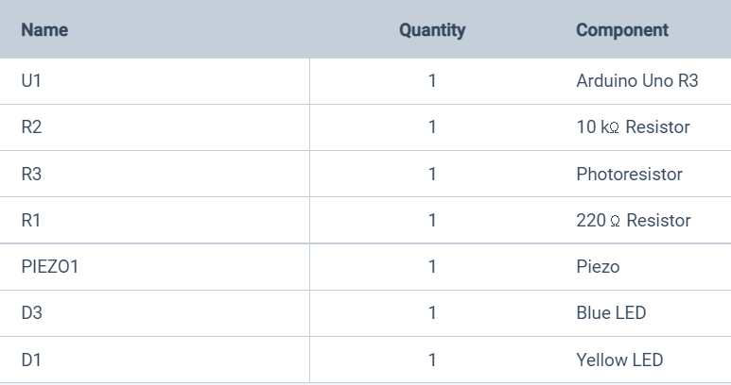Click the Yellow LED component entry
The width and height of the screenshot is (731, 385).
tap(619, 360)
